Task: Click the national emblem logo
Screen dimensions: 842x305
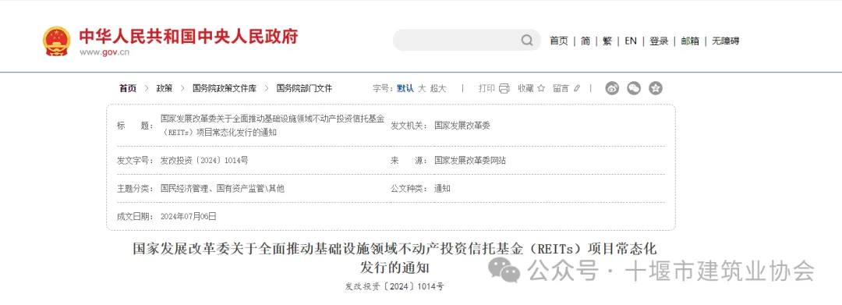Action: 57,41
